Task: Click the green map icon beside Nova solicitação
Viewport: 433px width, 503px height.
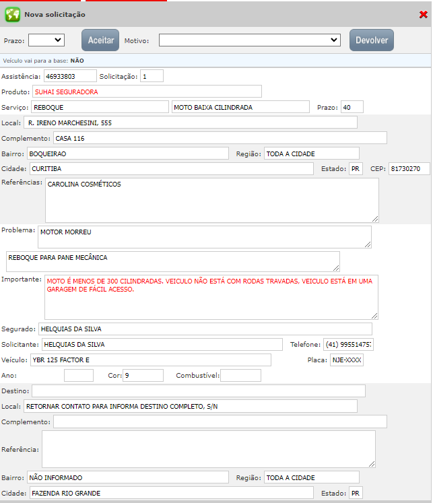Action: (12, 14)
